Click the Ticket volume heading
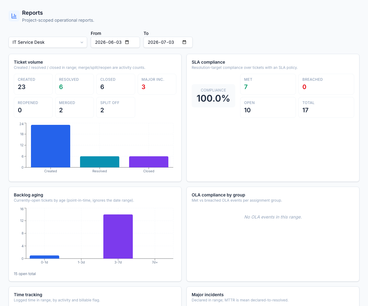The image size is (368, 306). point(29,62)
